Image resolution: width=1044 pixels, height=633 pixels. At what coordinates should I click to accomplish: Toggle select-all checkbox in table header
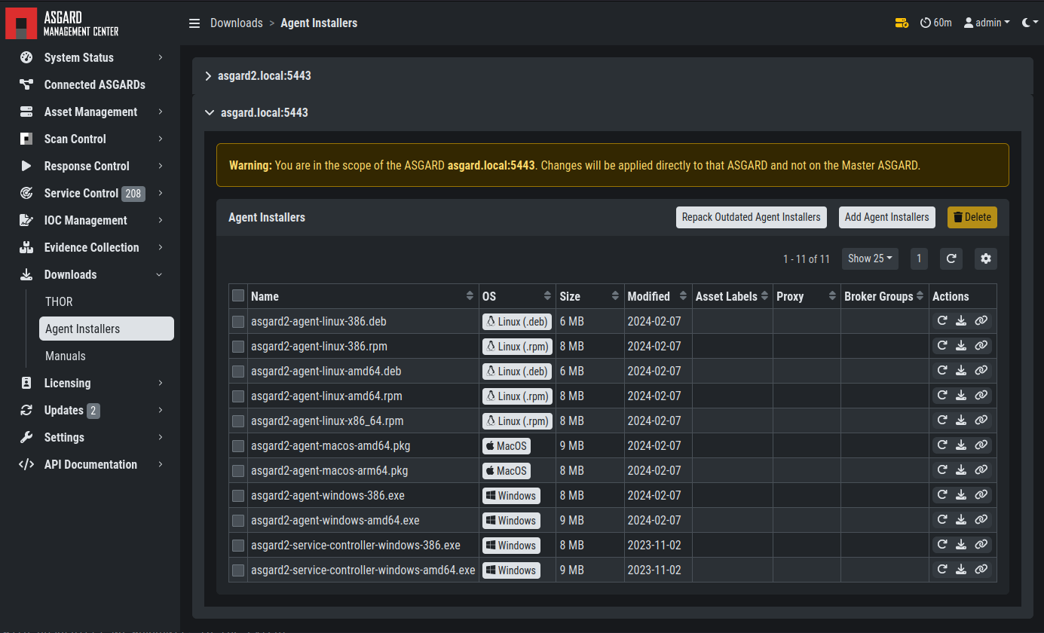[x=238, y=295]
